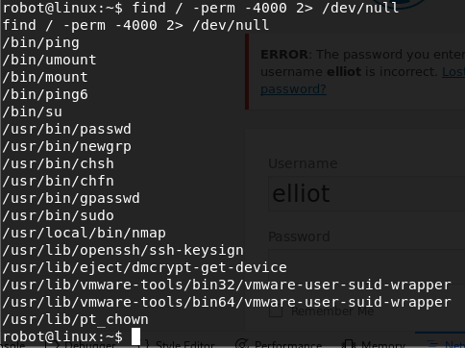Viewport: 465px width, 348px height.
Task: Click the Debugger tab icon
Action: (x=50, y=345)
